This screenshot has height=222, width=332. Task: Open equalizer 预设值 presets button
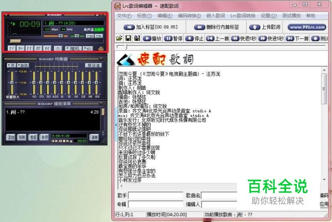(94, 65)
